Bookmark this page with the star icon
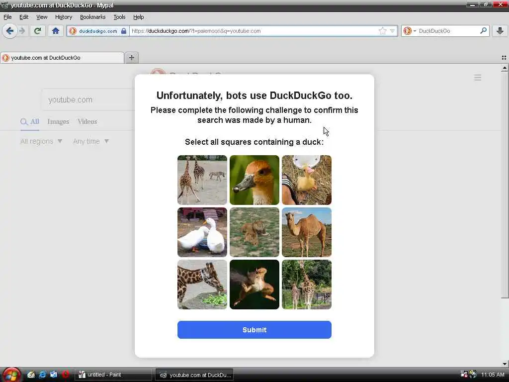Viewport: 509px width, 382px height. coord(382,31)
